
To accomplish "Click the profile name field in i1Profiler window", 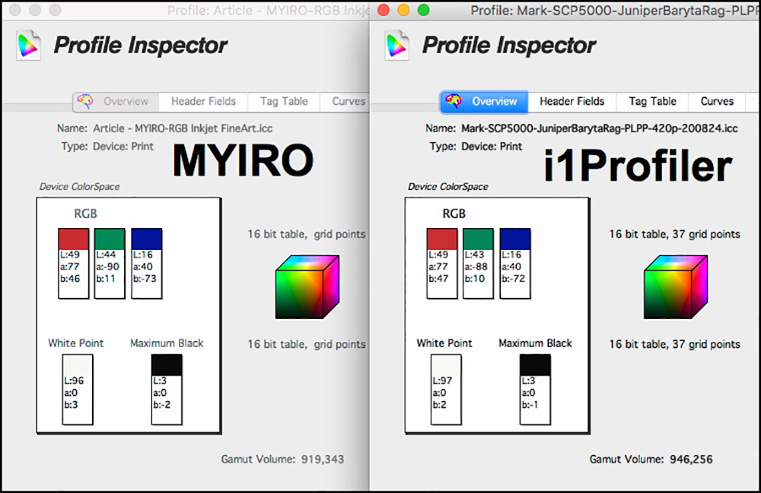I will 599,128.
